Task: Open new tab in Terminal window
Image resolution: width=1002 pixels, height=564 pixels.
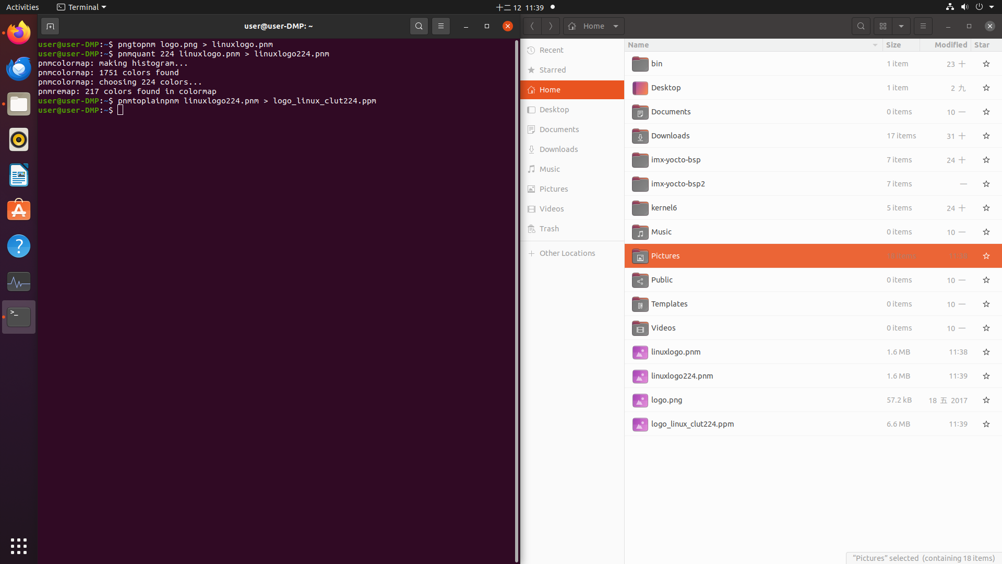Action: [50, 26]
